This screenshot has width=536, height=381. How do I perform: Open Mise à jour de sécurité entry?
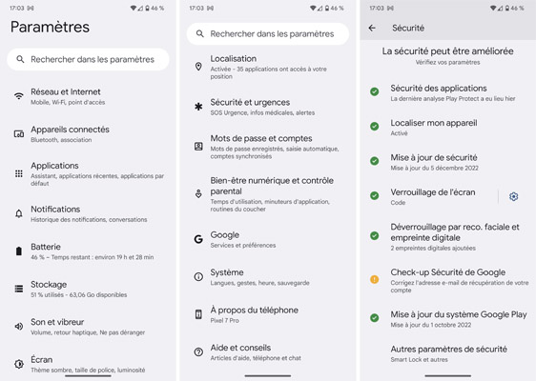click(x=448, y=162)
